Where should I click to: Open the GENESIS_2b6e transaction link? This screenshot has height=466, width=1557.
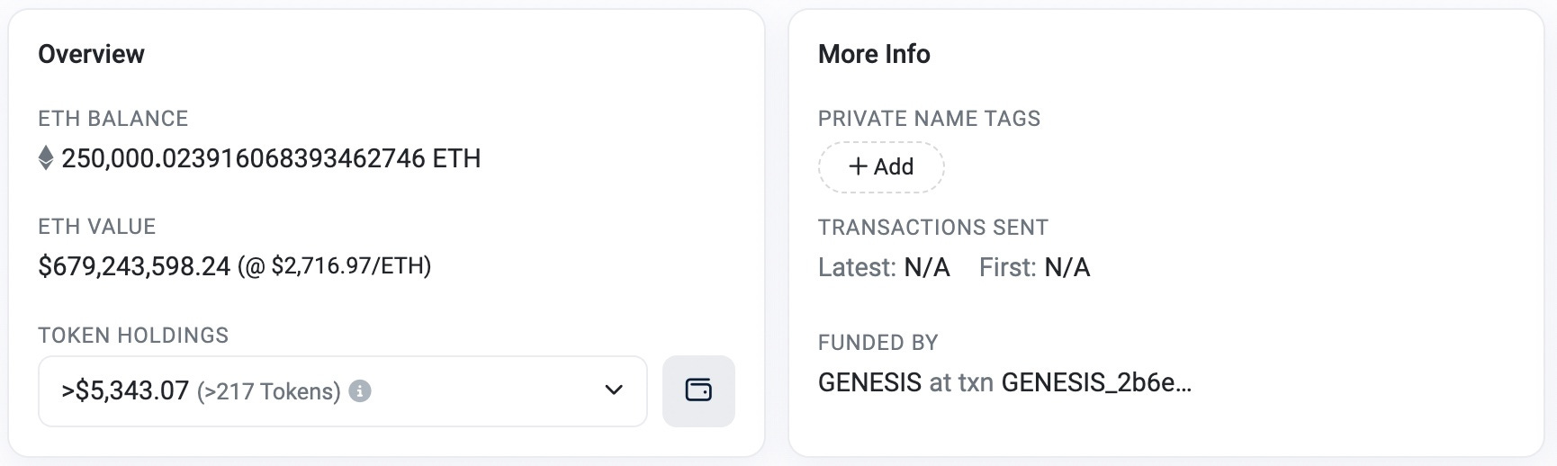pyautogui.click(x=1096, y=382)
